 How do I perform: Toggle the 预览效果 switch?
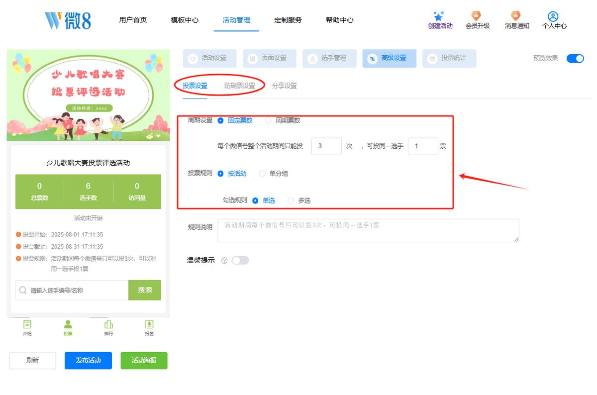pyautogui.click(x=575, y=58)
